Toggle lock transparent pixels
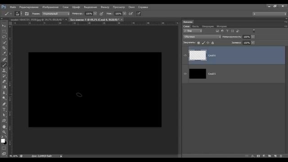Screen dimensions: 288x162 click(198, 43)
